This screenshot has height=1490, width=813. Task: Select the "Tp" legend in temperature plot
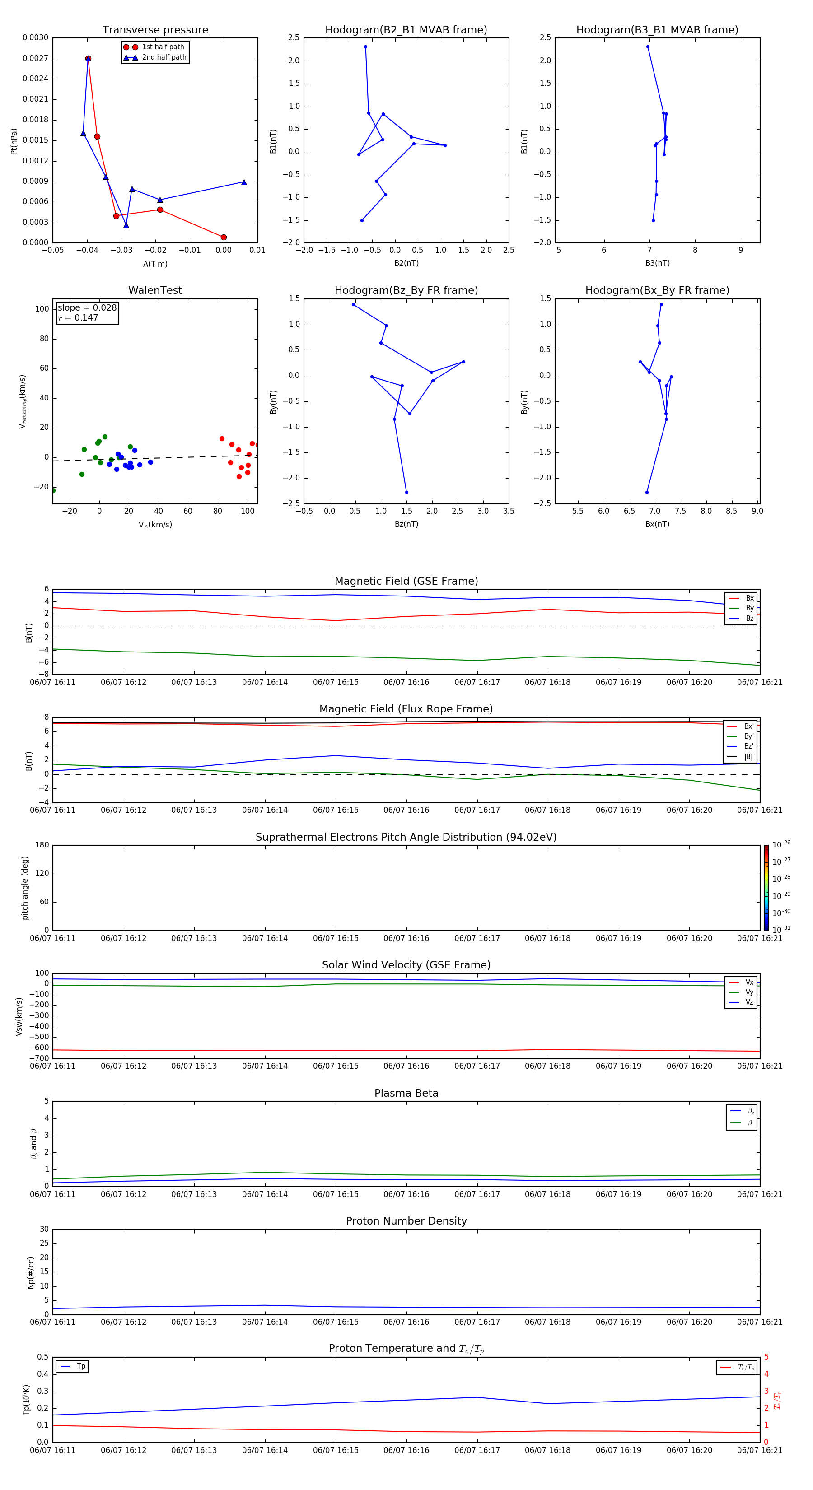[72, 1367]
